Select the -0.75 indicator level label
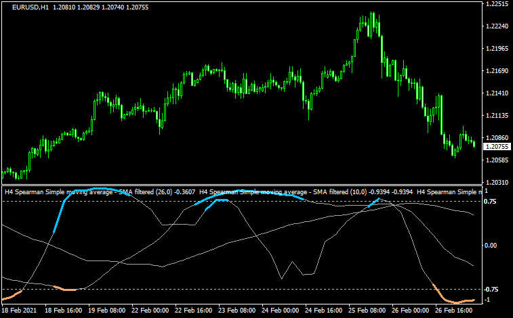The width and height of the screenshot is (513, 318). pyautogui.click(x=491, y=289)
